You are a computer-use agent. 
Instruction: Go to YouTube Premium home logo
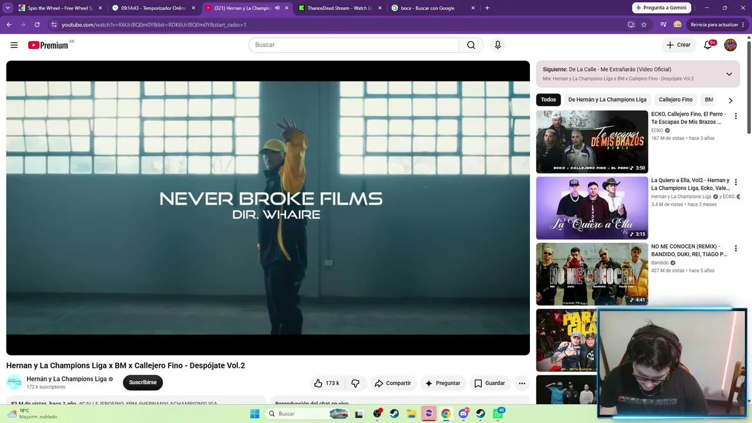(x=48, y=45)
